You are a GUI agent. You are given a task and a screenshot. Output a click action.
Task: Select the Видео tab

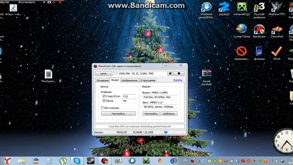point(115,80)
